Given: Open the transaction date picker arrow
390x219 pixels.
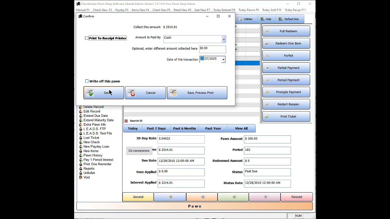Looking at the screenshot, I should (223, 60).
